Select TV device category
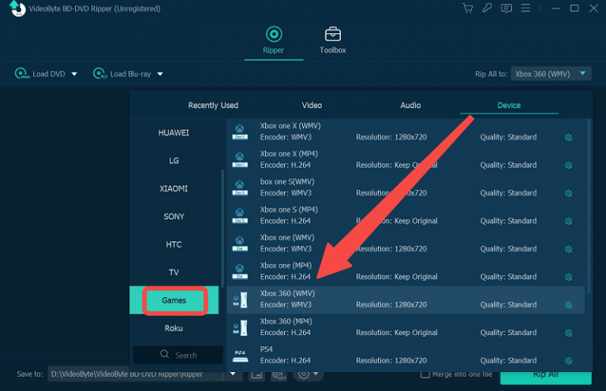The width and height of the screenshot is (606, 391). tap(174, 273)
